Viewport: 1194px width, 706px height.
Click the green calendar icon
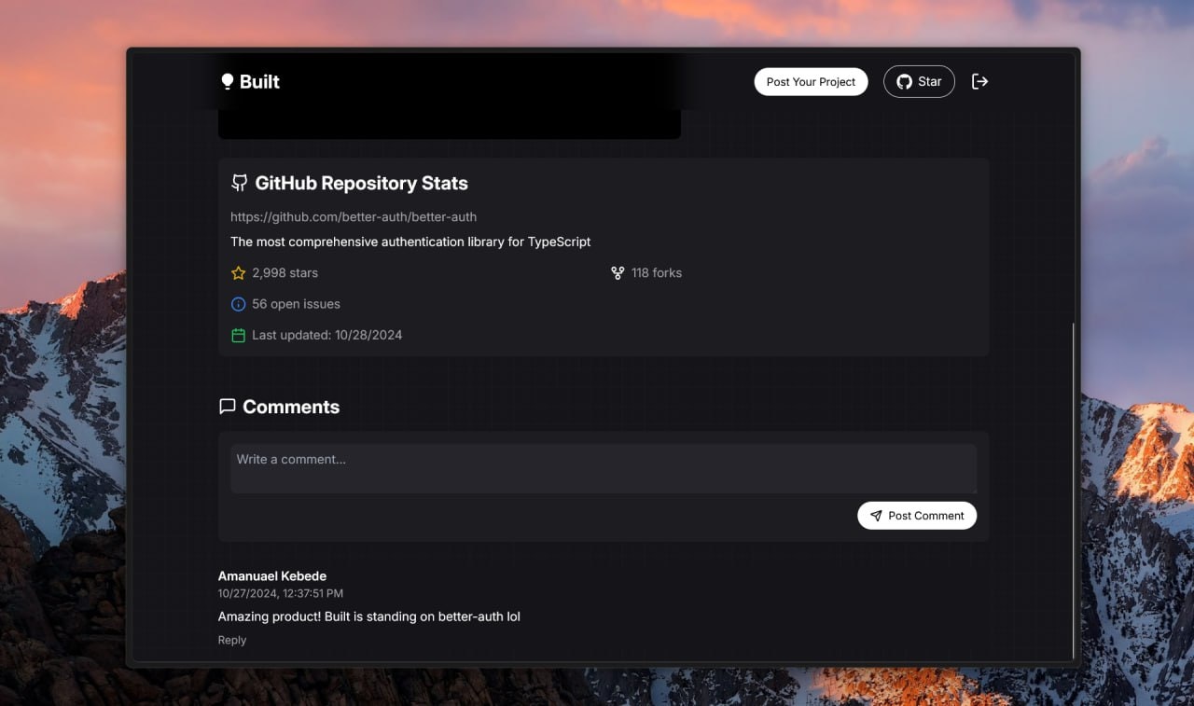tap(238, 335)
